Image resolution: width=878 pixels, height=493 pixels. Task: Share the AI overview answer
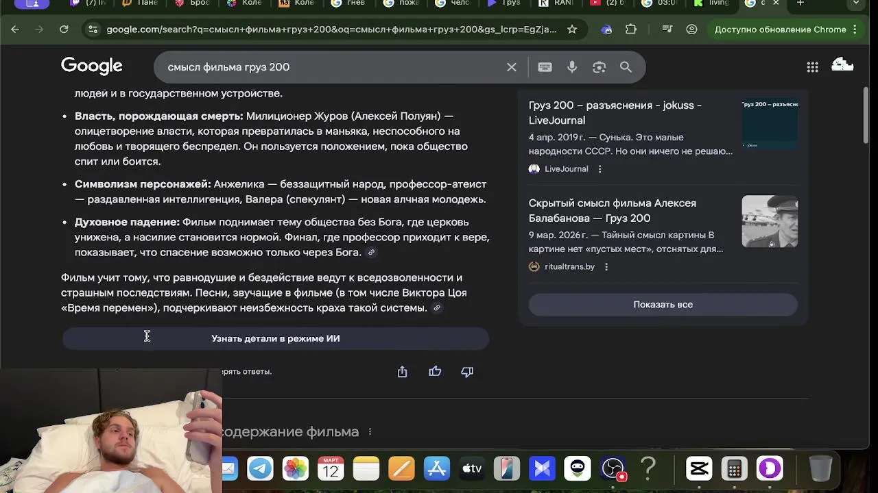click(x=402, y=372)
